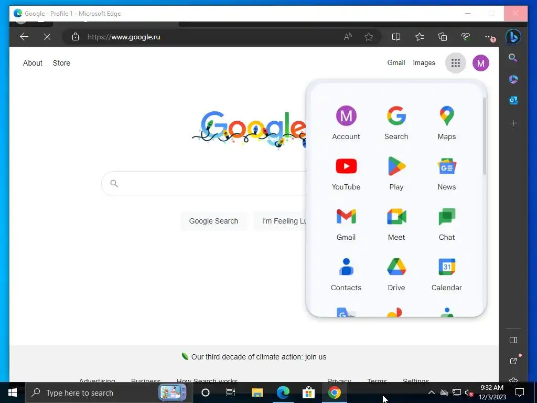Viewport: 537px width, 403px height.
Task: Open Google Maps from the apps grid
Action: [x=447, y=123]
